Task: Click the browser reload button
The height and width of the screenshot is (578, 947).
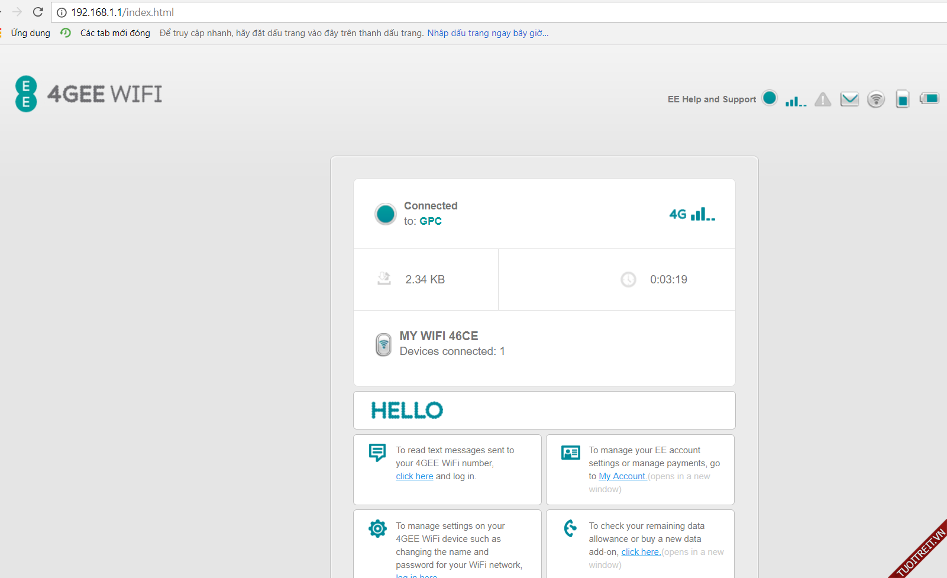Action: [x=38, y=12]
